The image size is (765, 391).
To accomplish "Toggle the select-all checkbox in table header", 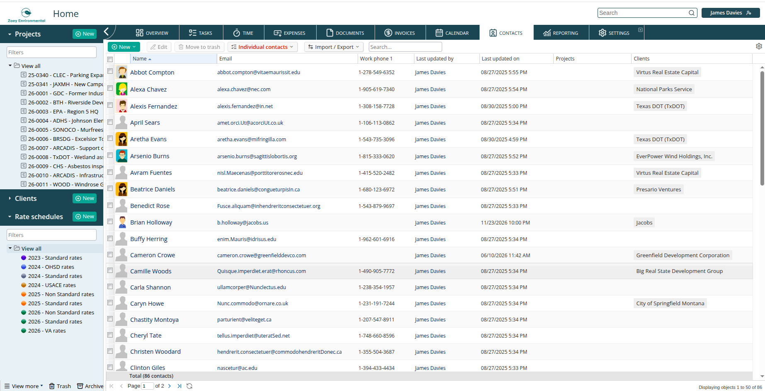I will [110, 59].
